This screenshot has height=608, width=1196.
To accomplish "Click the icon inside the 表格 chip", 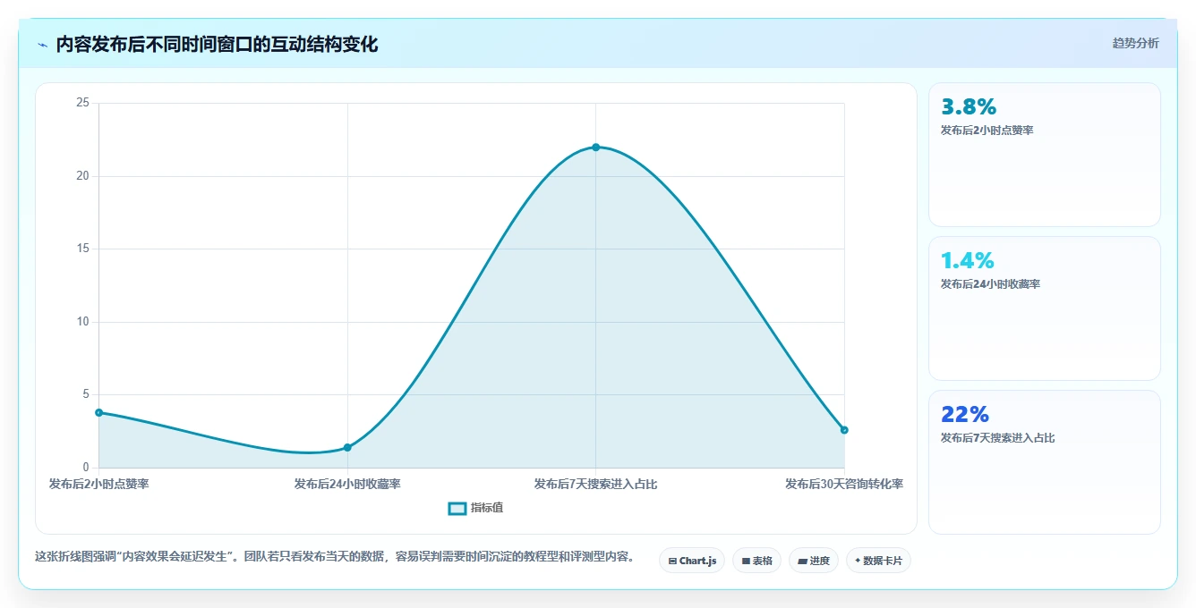I will tap(746, 562).
